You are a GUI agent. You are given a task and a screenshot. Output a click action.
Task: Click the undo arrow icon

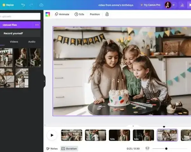[23, 5]
